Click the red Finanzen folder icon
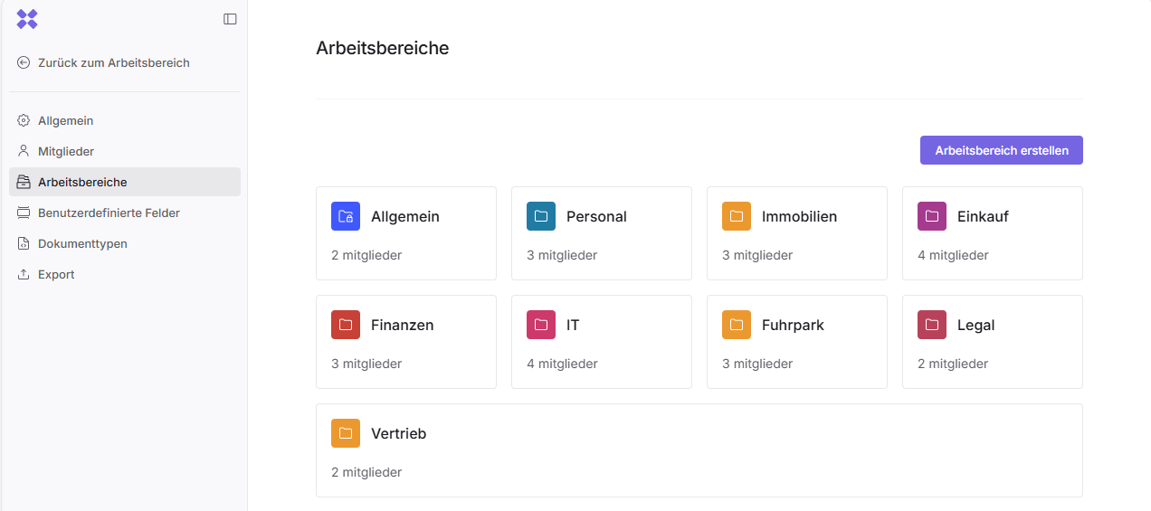Image resolution: width=1151 pixels, height=511 pixels. (346, 325)
